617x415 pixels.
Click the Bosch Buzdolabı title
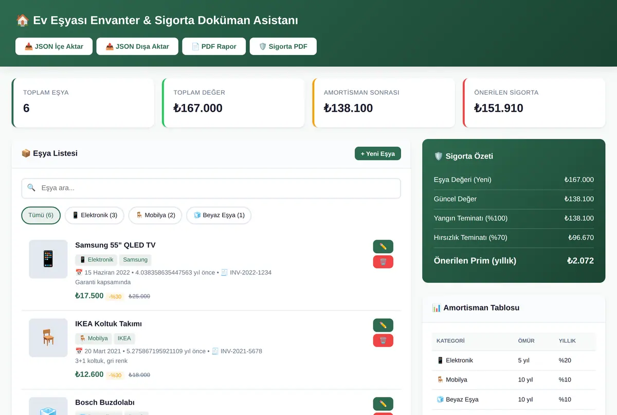(x=105, y=402)
